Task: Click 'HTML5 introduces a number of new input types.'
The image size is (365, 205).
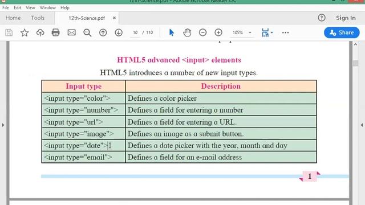Action: pos(179,73)
